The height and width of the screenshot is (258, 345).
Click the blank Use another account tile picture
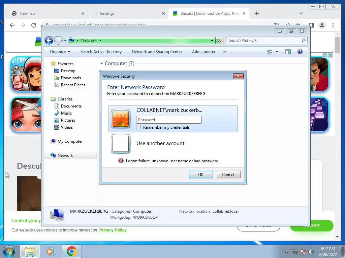click(x=121, y=144)
